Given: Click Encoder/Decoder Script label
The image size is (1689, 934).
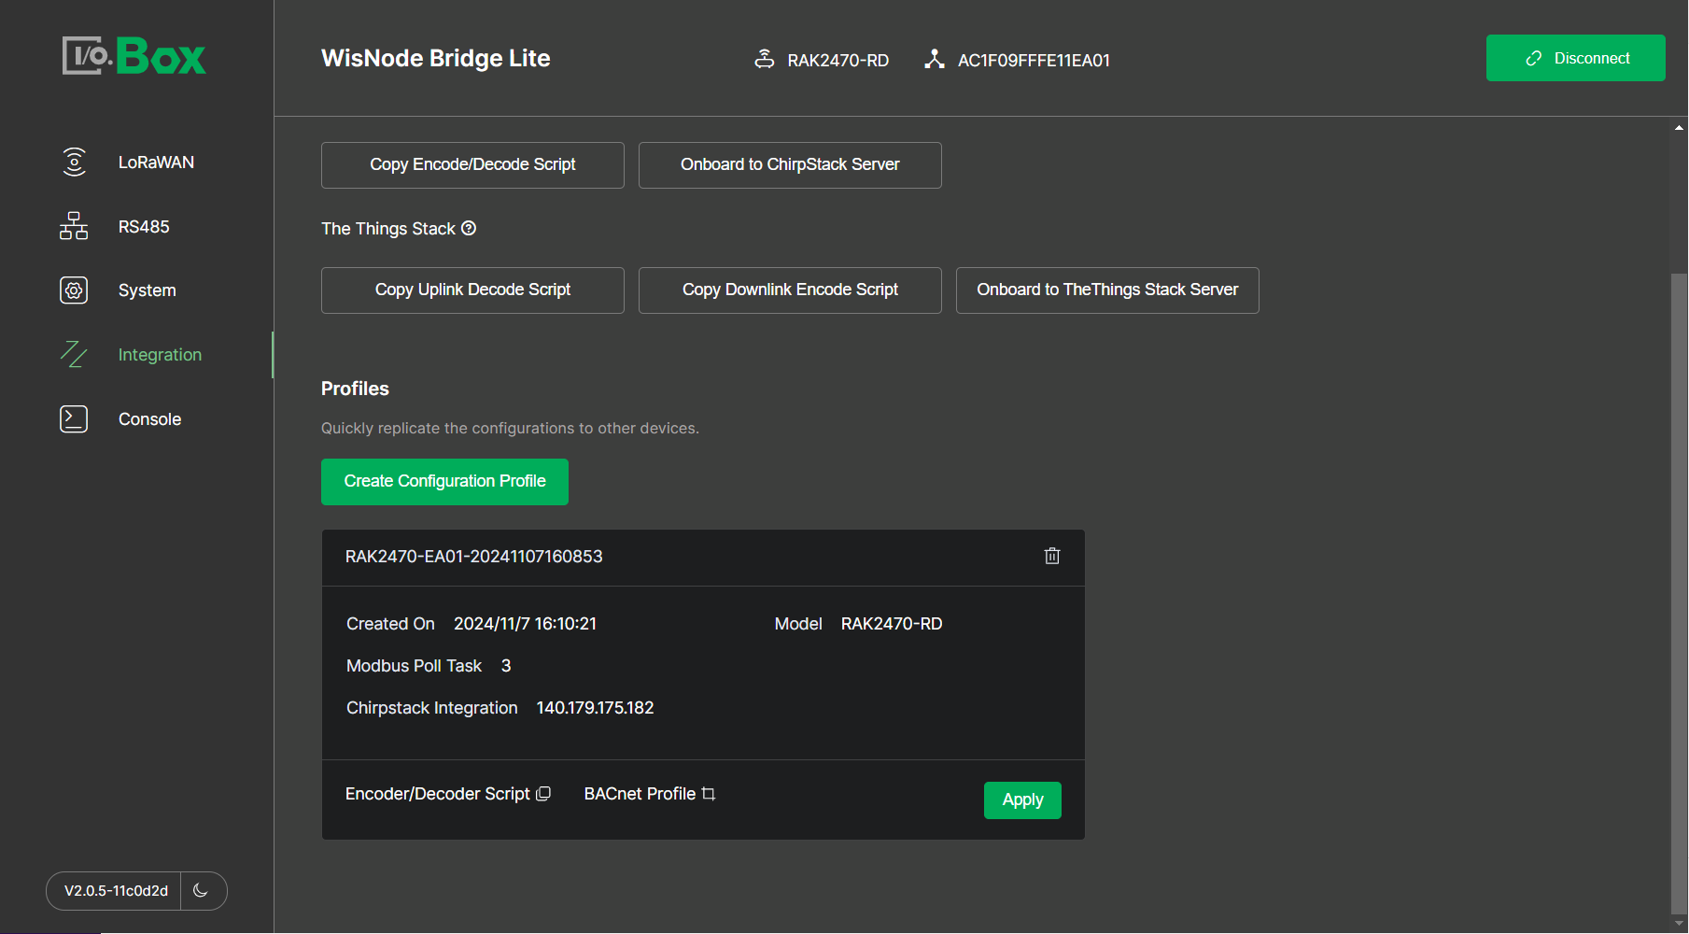Looking at the screenshot, I should (x=438, y=794).
